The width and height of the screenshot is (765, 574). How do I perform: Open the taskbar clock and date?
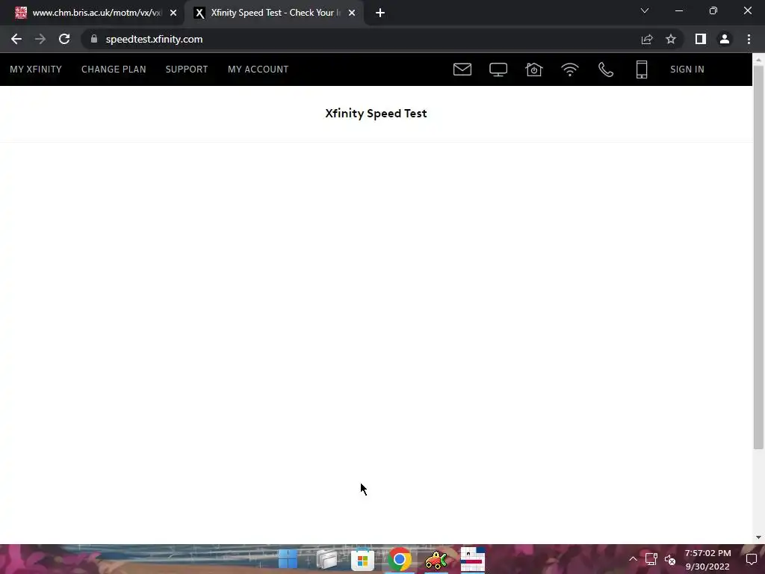tap(708, 559)
